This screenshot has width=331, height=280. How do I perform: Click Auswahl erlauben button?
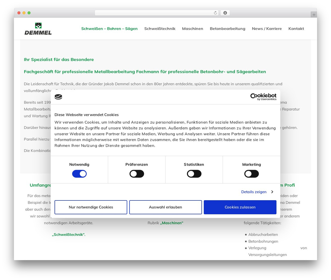(165, 207)
